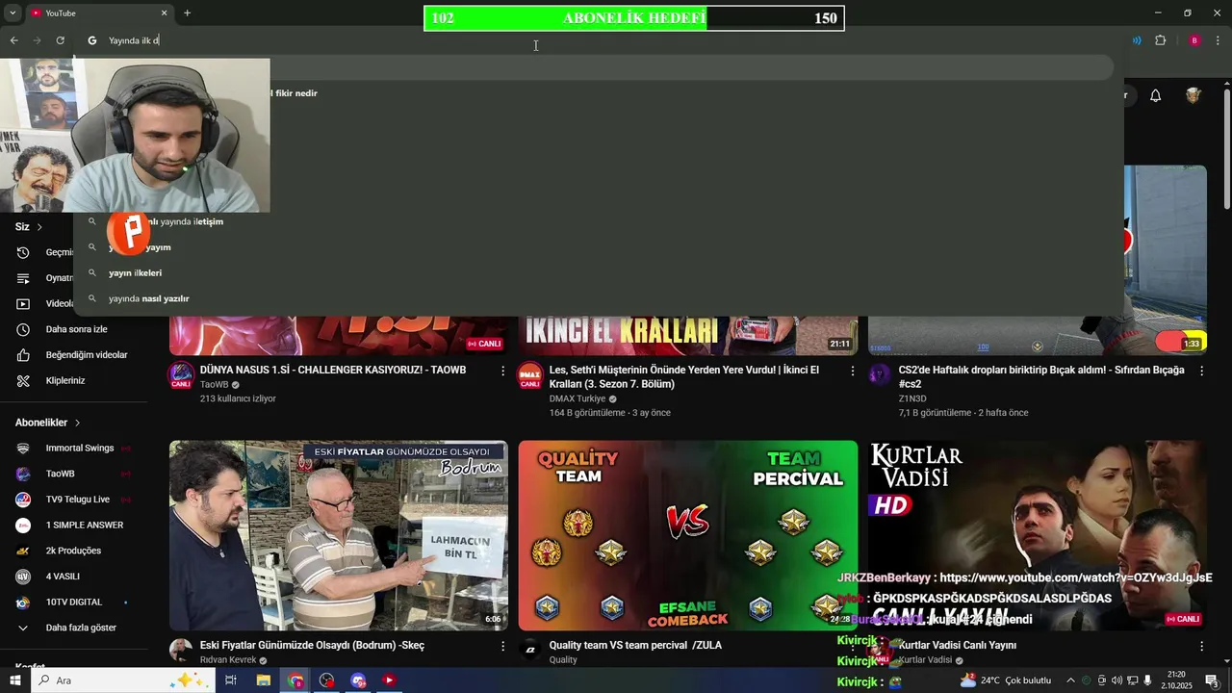1232x693 pixels.
Task: Open Chrome profile avatar B
Action: pyautogui.click(x=1194, y=40)
